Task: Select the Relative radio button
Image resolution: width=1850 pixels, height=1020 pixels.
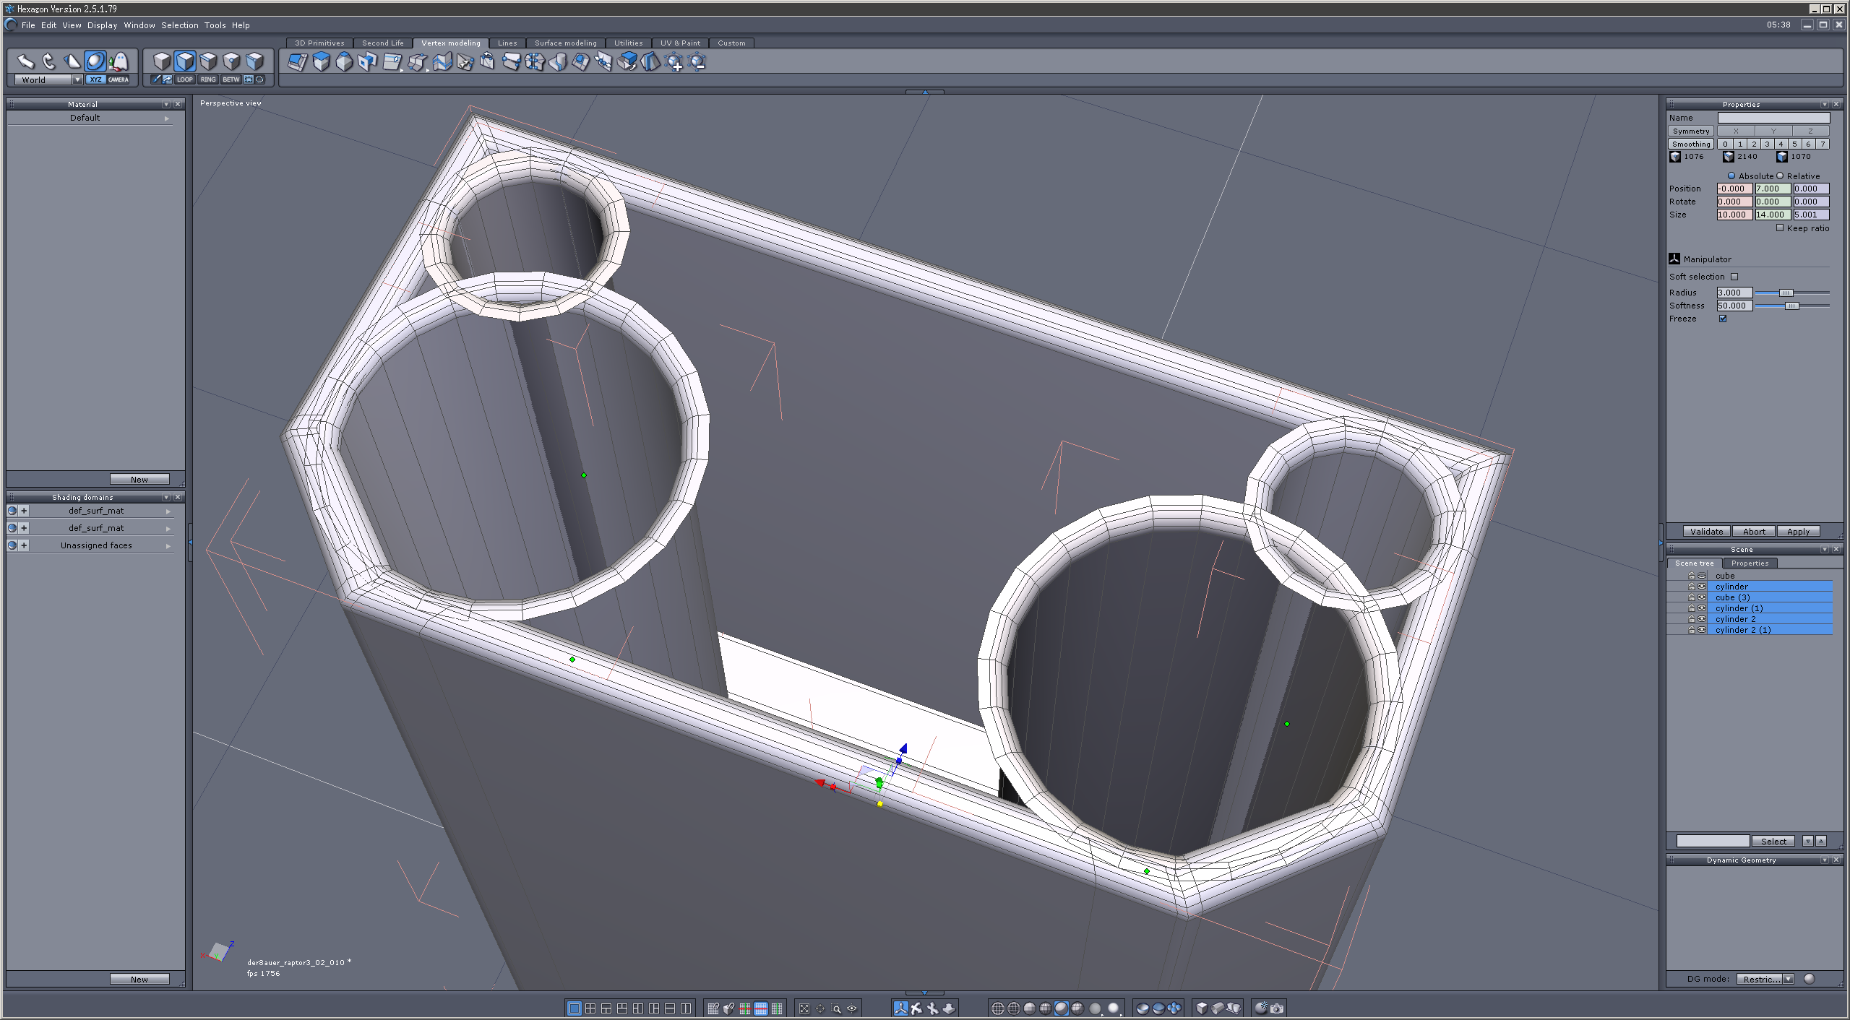Action: pos(1781,176)
